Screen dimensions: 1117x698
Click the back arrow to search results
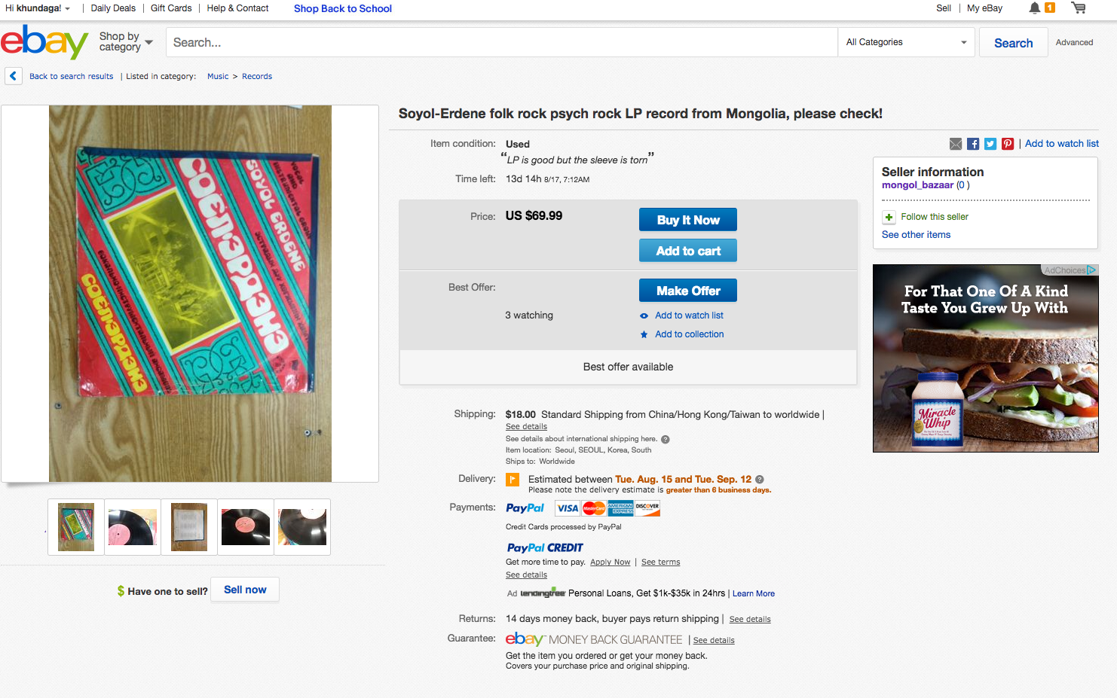(x=13, y=76)
